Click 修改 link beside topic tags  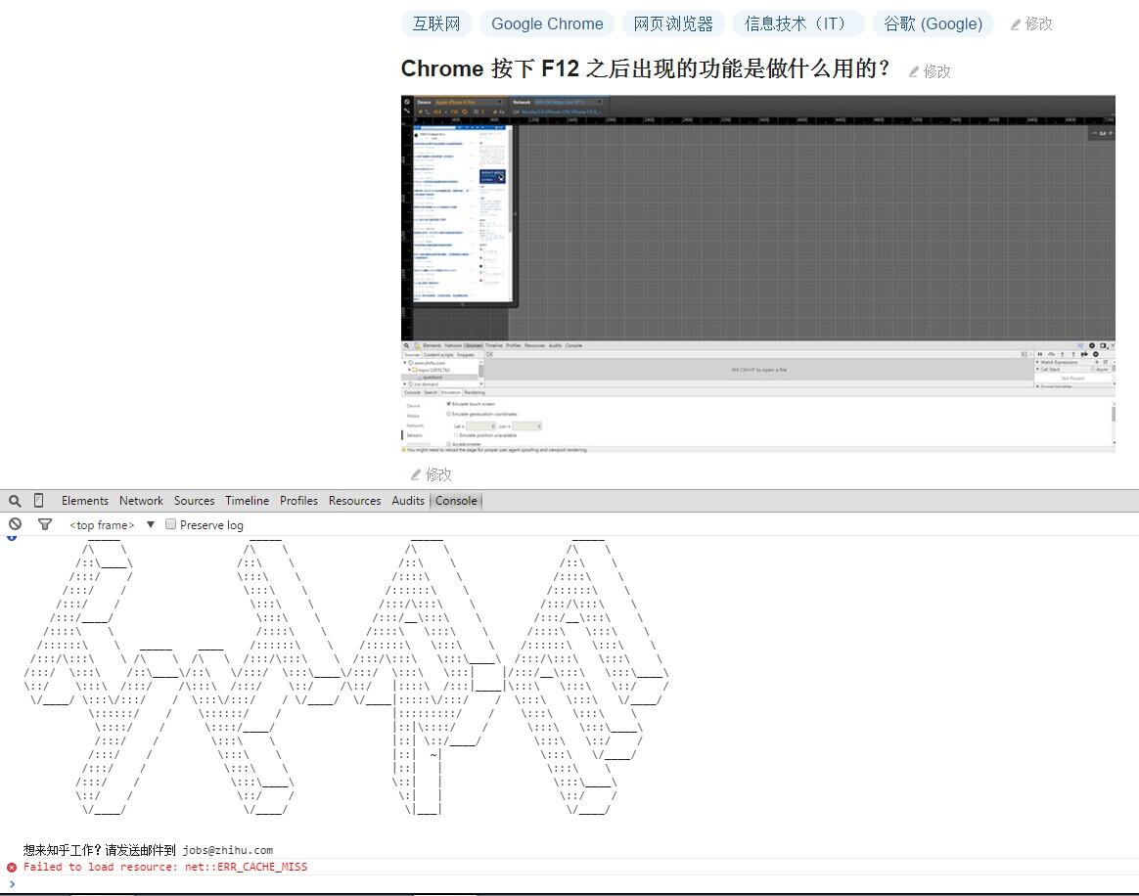[x=1039, y=23]
